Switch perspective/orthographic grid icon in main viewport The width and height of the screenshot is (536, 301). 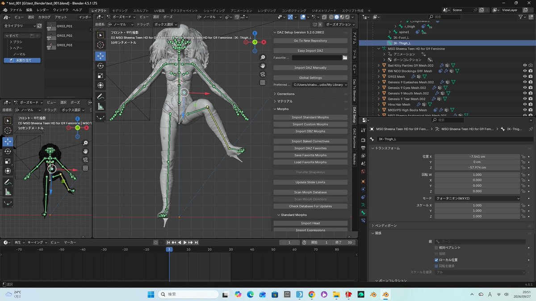point(263,82)
